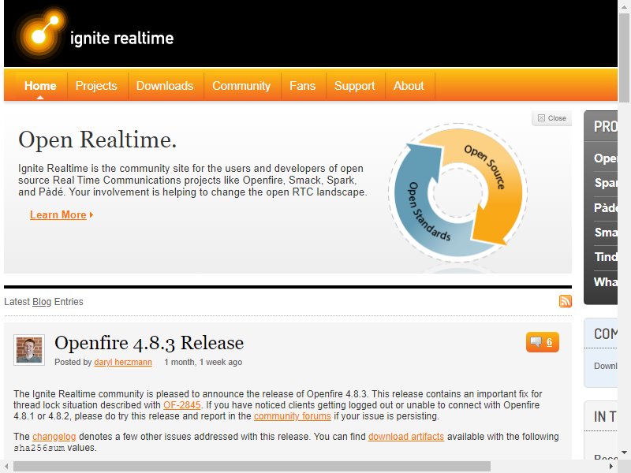Click the vertical scrollbar thumb

coord(624,56)
